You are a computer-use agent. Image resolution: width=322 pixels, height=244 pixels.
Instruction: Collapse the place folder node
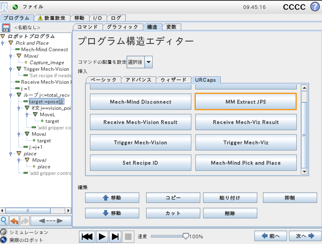pos(19,153)
